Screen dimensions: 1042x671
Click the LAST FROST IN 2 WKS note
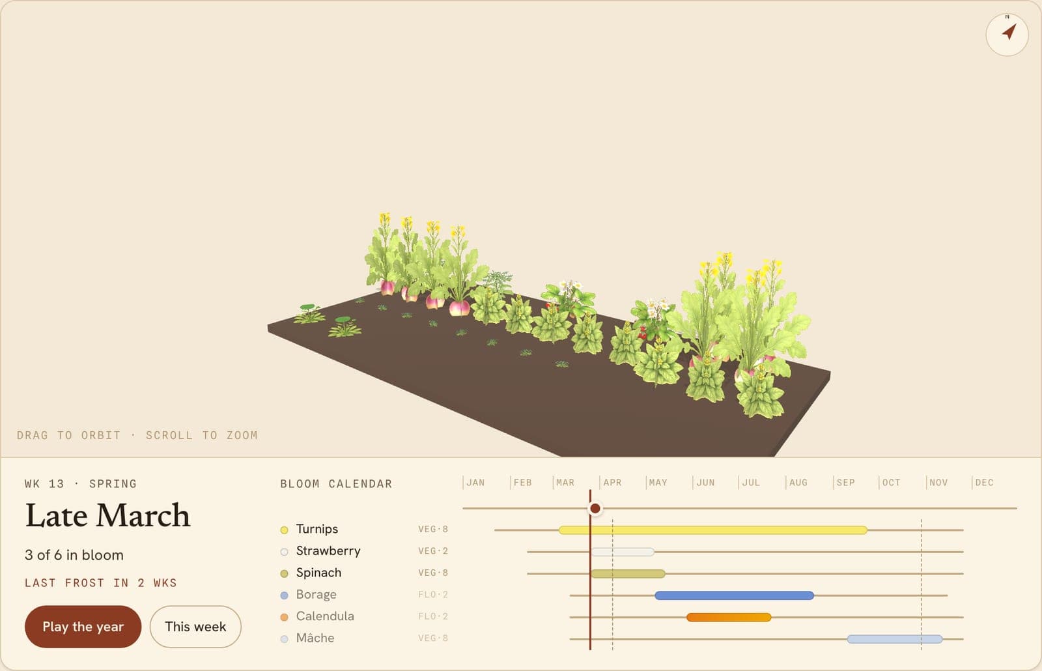tap(101, 583)
